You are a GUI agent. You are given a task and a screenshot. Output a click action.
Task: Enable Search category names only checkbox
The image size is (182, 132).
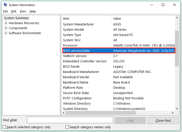pos(67,127)
